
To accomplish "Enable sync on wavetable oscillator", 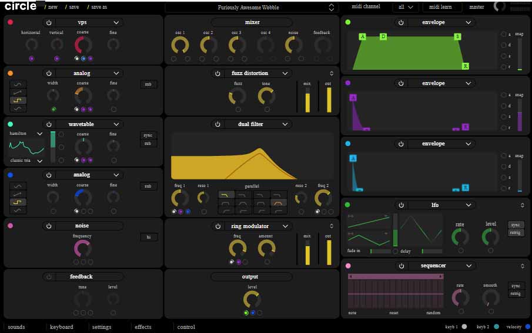I will 148,135.
